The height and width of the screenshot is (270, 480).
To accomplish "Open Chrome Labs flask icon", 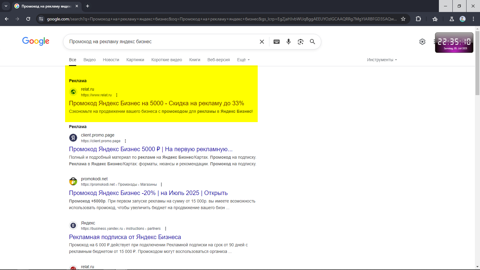I will pyautogui.click(x=452, y=19).
